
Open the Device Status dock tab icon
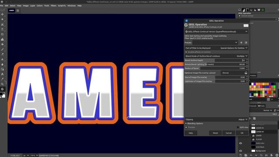pyautogui.click(x=243, y=10)
